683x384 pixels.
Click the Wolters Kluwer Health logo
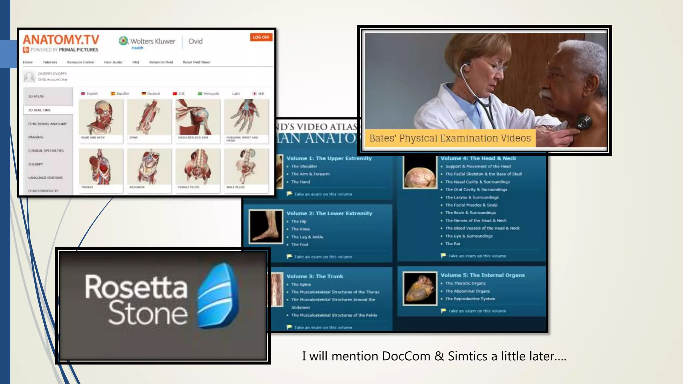147,43
